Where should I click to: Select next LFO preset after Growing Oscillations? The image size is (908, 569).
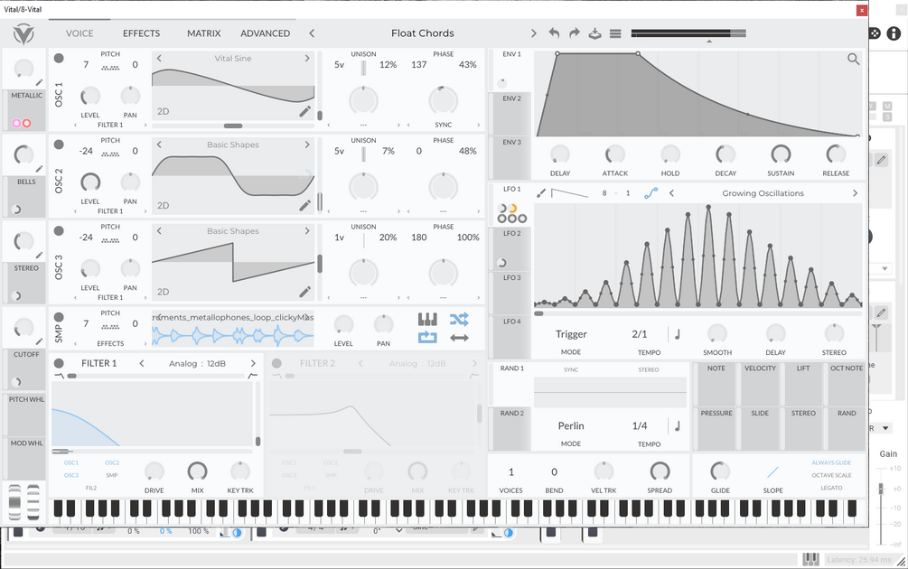[x=855, y=193]
